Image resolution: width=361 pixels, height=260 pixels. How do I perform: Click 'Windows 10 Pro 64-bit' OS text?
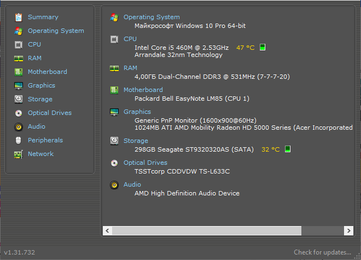point(211,26)
